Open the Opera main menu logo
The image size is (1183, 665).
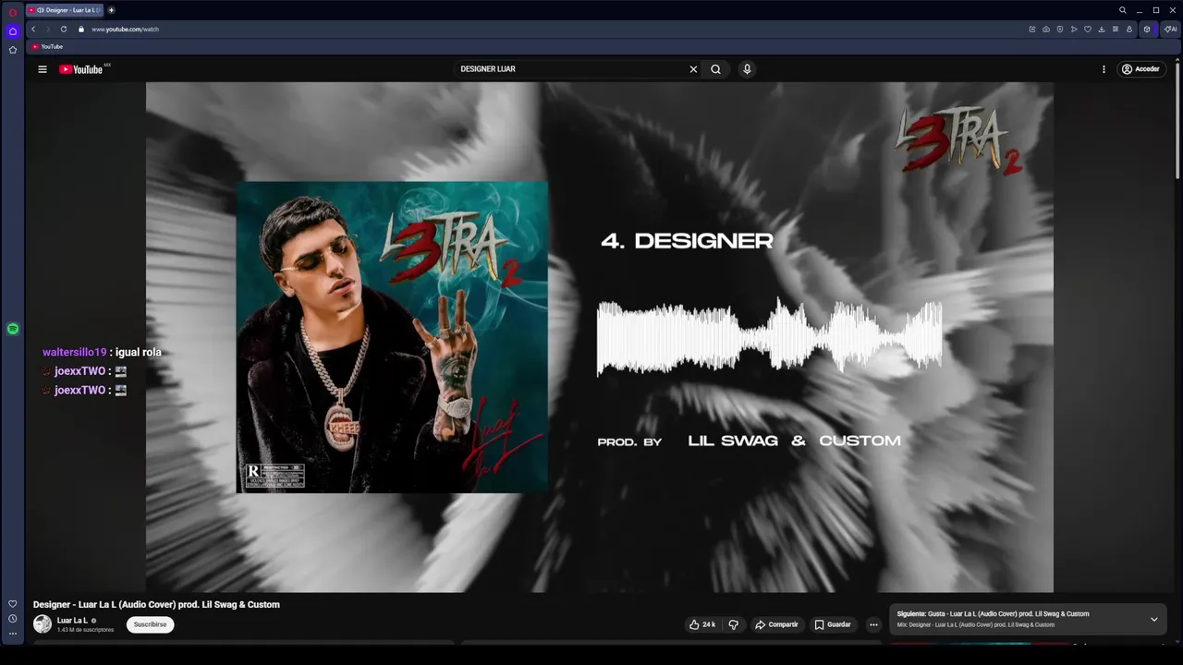[x=12, y=12]
